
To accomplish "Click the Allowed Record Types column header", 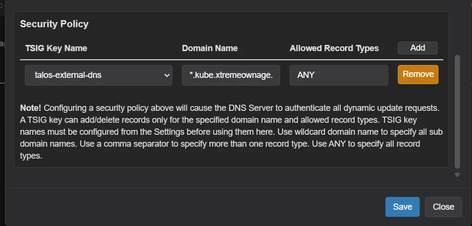I will coord(334,48).
